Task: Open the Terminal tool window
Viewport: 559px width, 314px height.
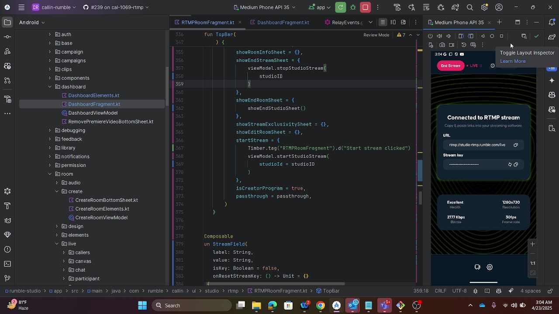Action: tap(7, 264)
